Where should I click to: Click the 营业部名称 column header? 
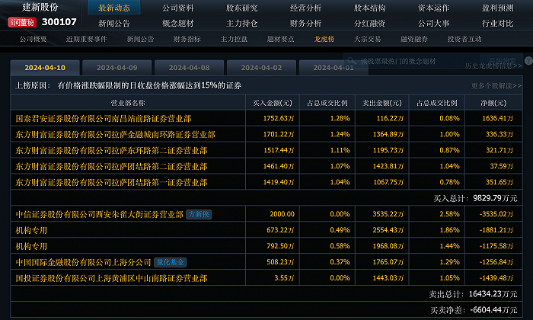pyautogui.click(x=128, y=103)
